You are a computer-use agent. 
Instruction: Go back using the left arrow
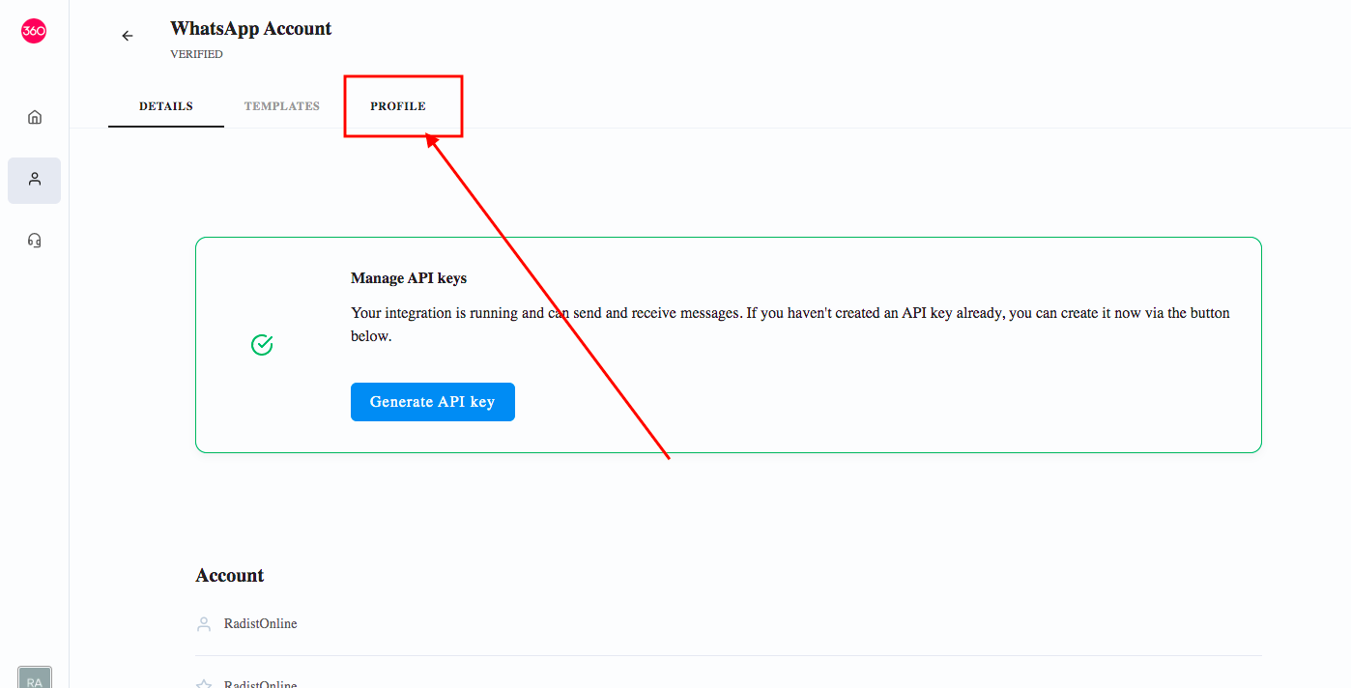pyautogui.click(x=127, y=36)
